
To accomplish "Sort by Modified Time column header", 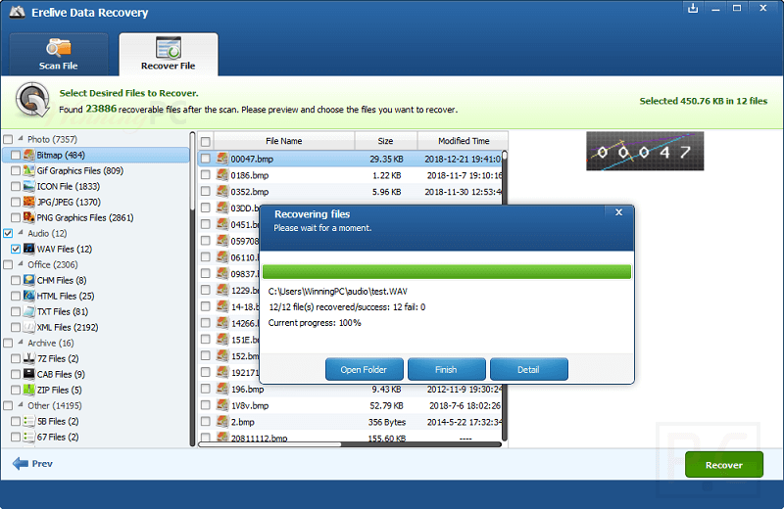I will click(463, 141).
